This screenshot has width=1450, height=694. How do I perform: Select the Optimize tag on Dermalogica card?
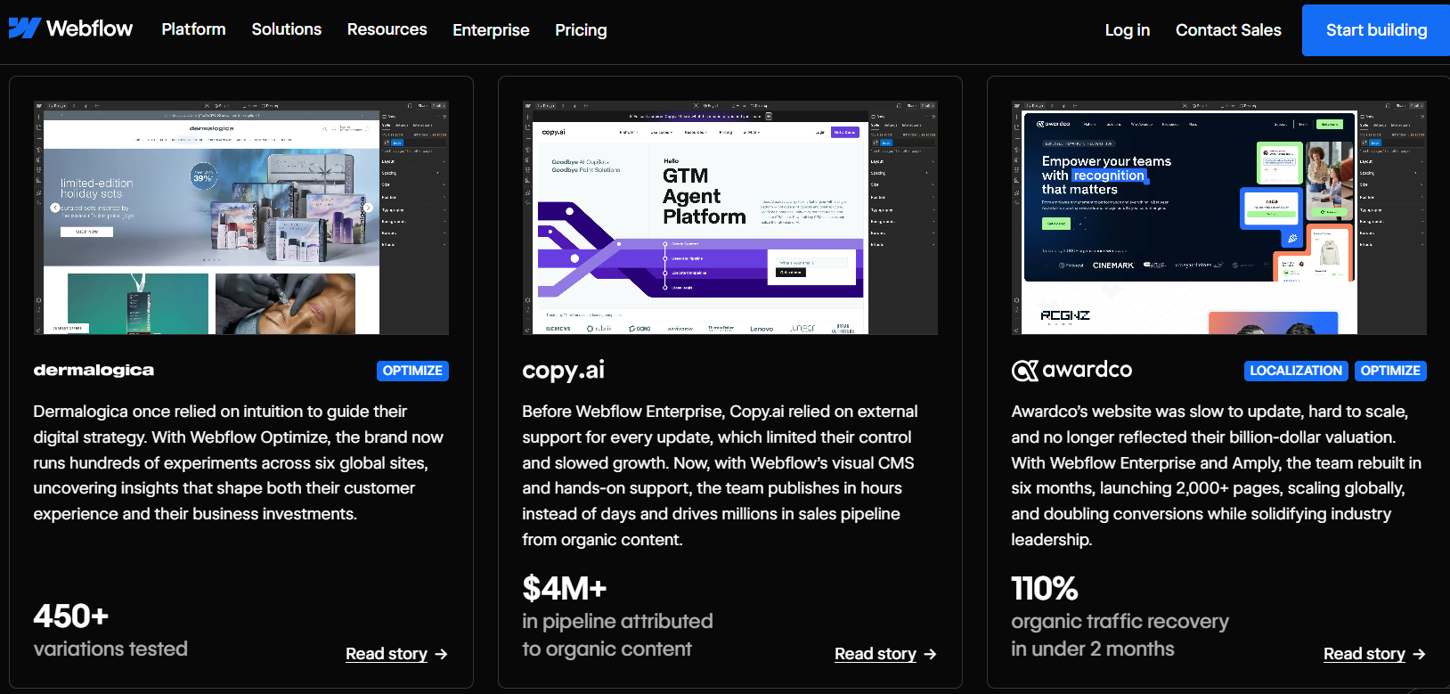tap(412, 371)
